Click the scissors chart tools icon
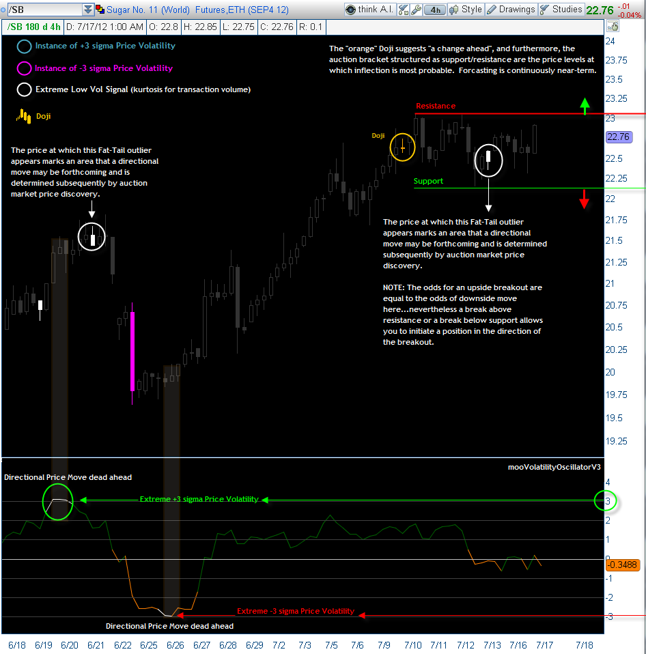Screen dimensions: 646x654 [403, 10]
